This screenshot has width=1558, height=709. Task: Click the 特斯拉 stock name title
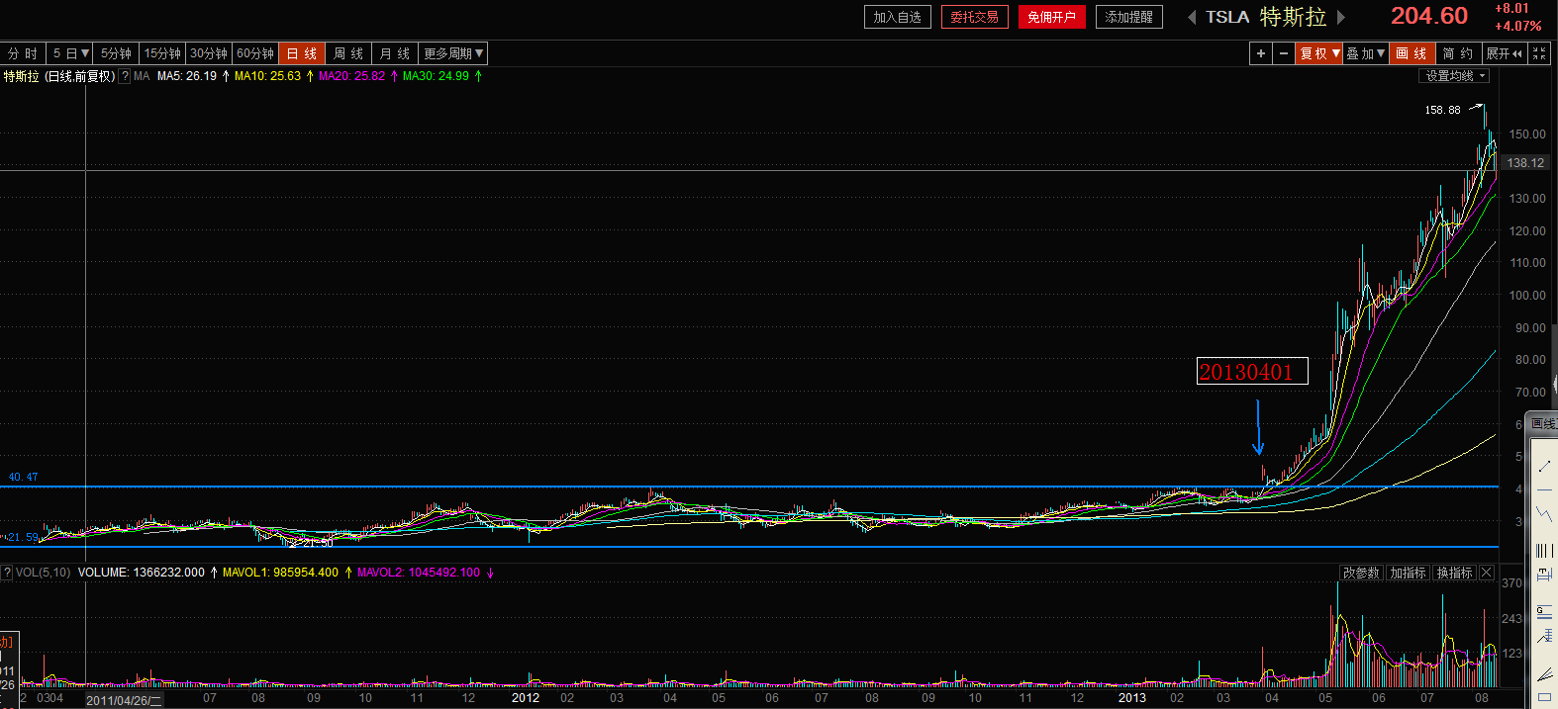coord(1293,17)
